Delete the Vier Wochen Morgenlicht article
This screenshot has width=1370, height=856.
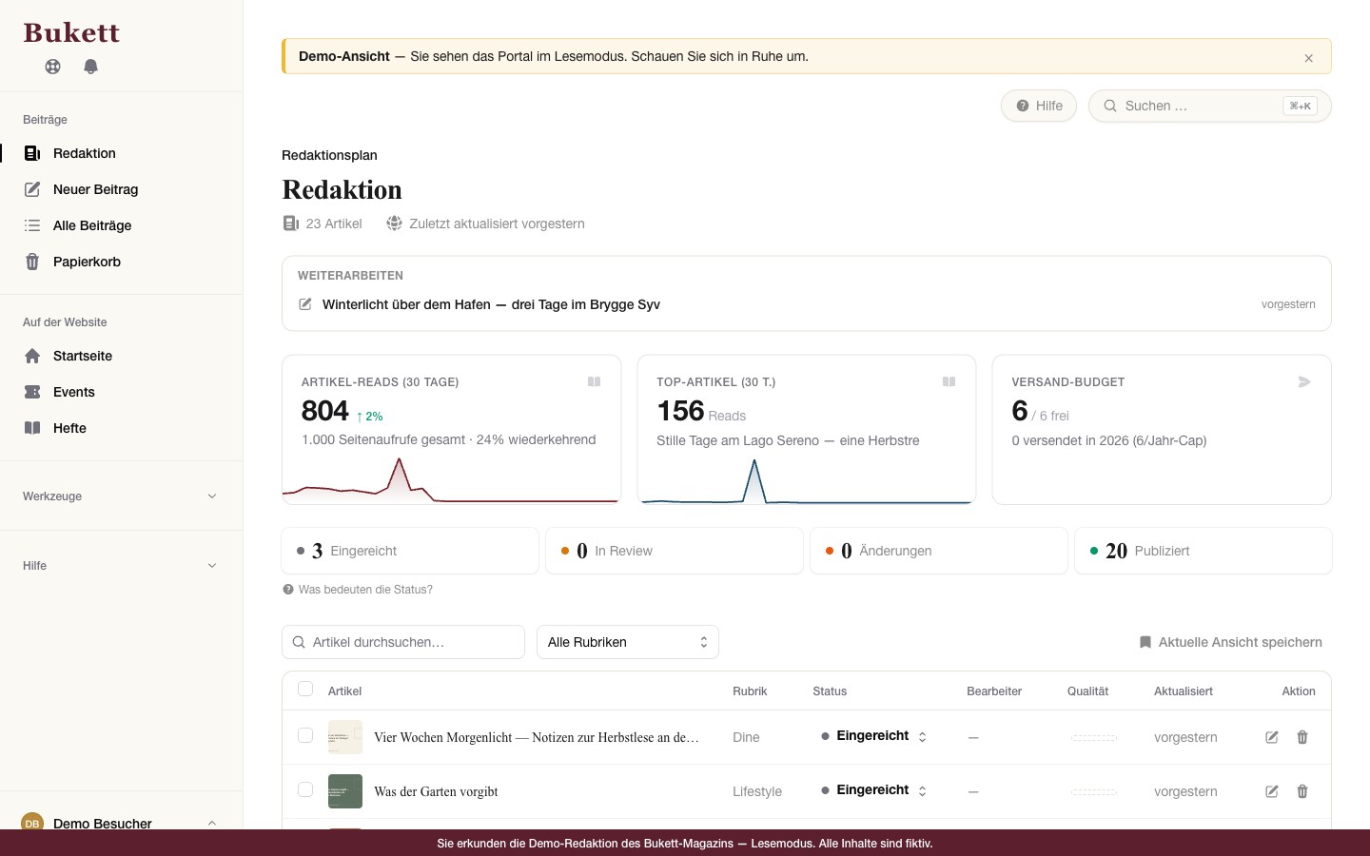1302,737
